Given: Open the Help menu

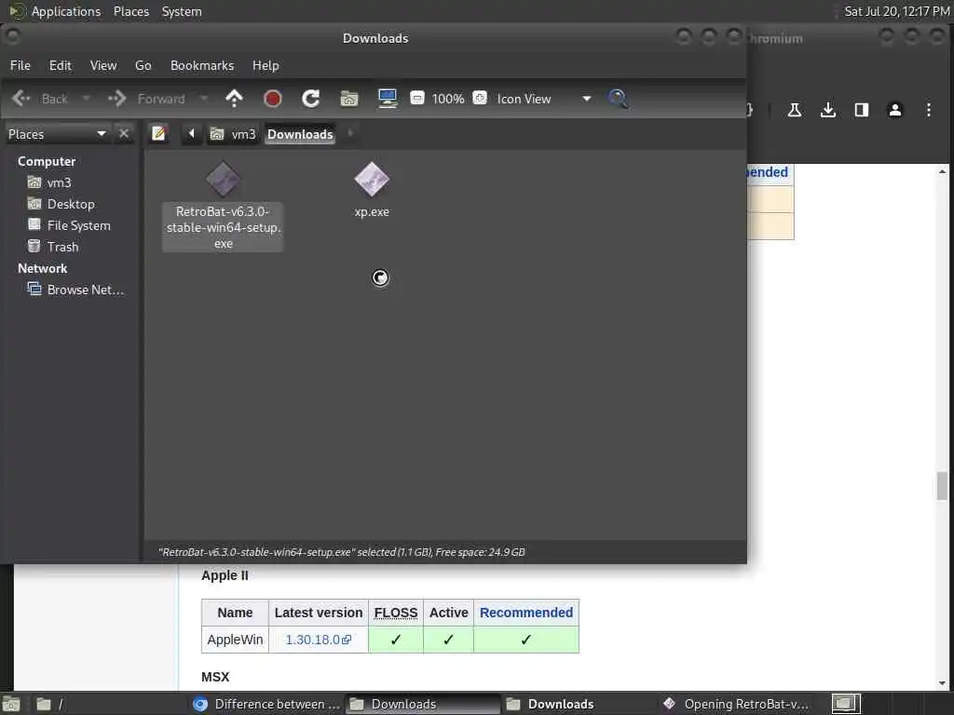Looking at the screenshot, I should click(266, 65).
